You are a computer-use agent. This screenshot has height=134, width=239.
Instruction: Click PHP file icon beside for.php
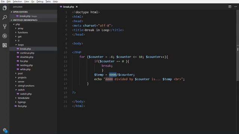18,61
